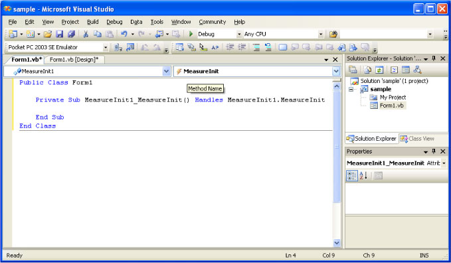Click the Display Parameter Info icon
The width and height of the screenshot is (451, 263).
(x=191, y=47)
